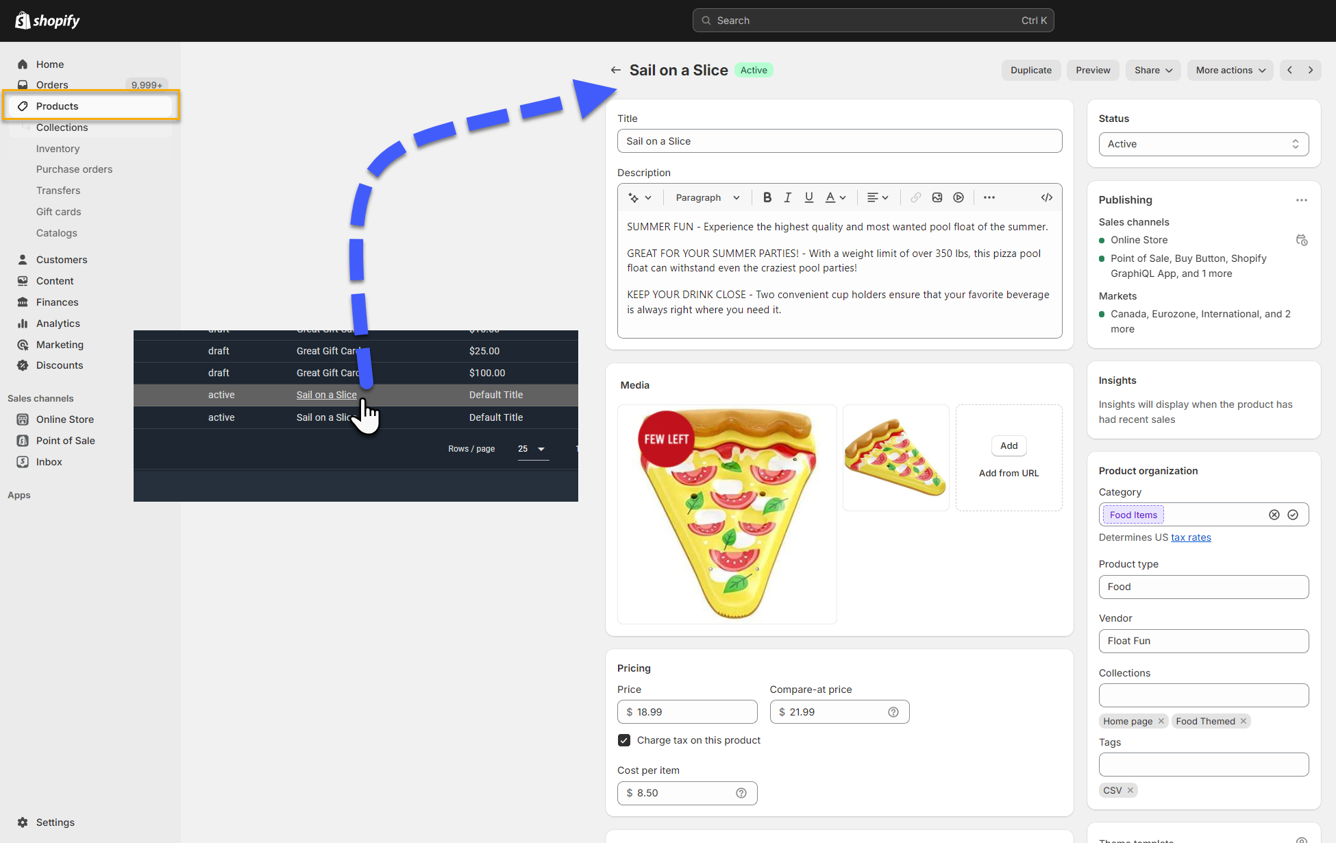Open the Paragraph style dropdown
Viewport: 1336px width, 843px height.
(707, 197)
